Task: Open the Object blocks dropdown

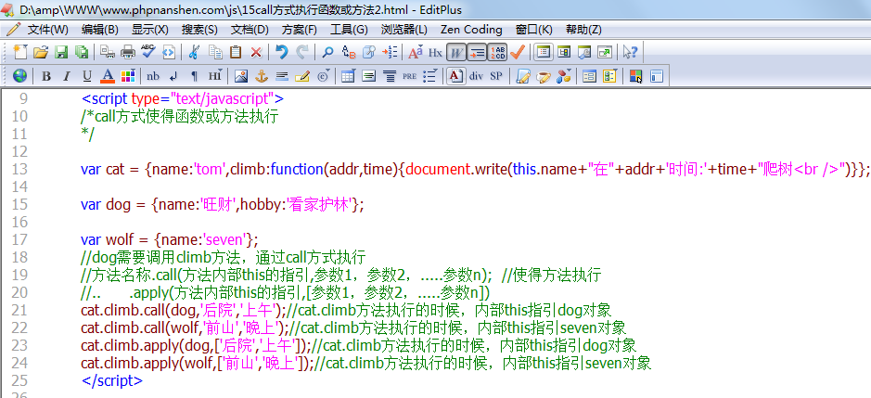Action: 563,76
